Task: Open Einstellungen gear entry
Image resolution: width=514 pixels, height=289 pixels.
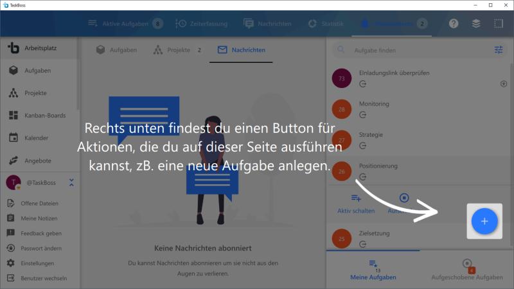Action: (39, 263)
